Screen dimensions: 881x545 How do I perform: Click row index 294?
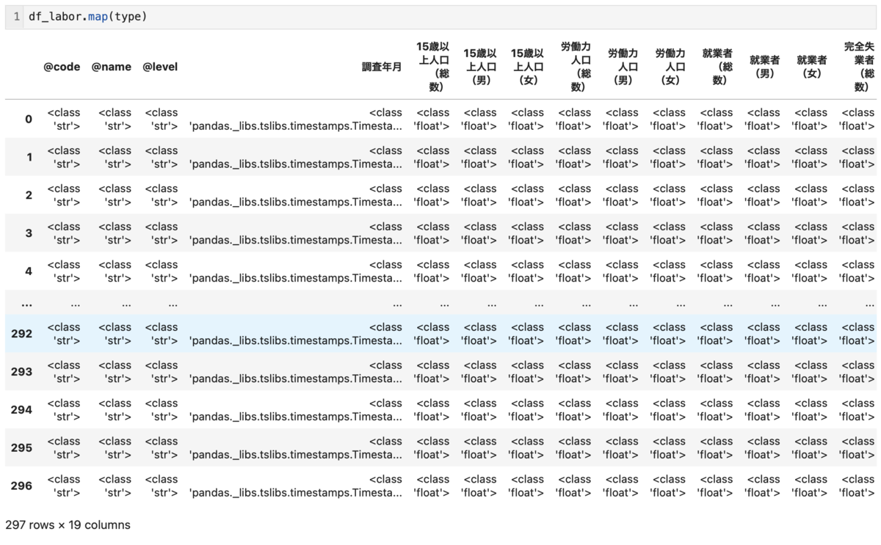(22, 410)
